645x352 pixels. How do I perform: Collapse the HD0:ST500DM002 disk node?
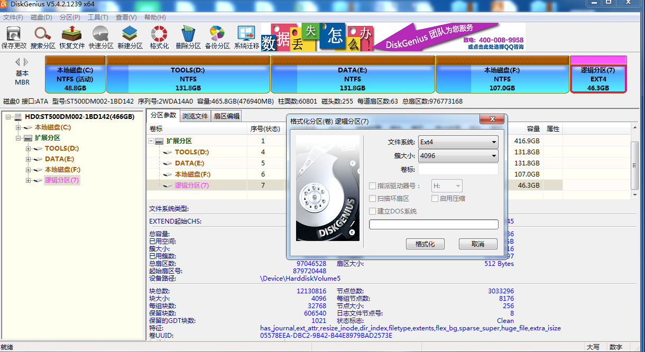tap(9, 117)
